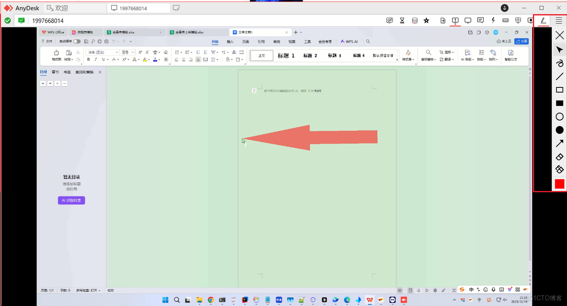
Task: Select the freehand scribble drawing tool
Action: point(559,63)
